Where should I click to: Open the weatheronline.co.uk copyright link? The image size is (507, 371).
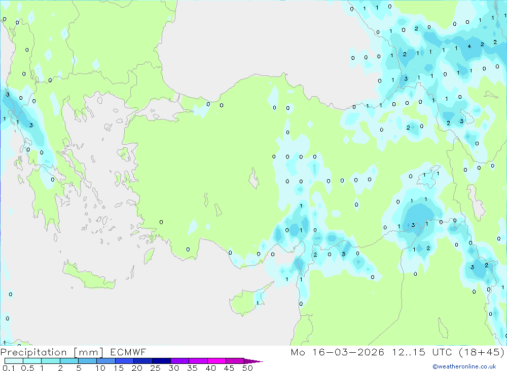pyautogui.click(x=464, y=366)
